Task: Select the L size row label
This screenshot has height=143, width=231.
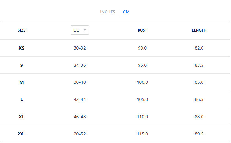Action: pos(22,99)
